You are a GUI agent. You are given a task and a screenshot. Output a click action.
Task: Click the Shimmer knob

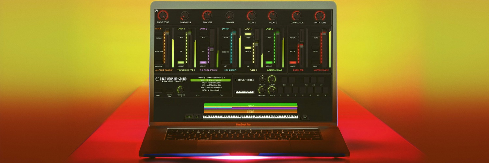pyautogui.click(x=230, y=15)
